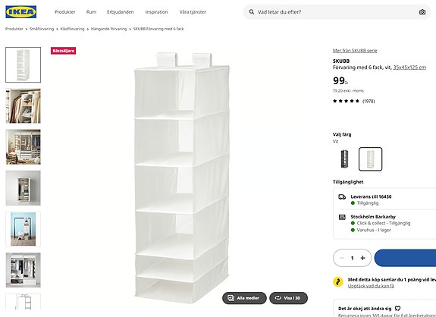Select the dark grey colour variant
This screenshot has width=436, height=317.
344,158
